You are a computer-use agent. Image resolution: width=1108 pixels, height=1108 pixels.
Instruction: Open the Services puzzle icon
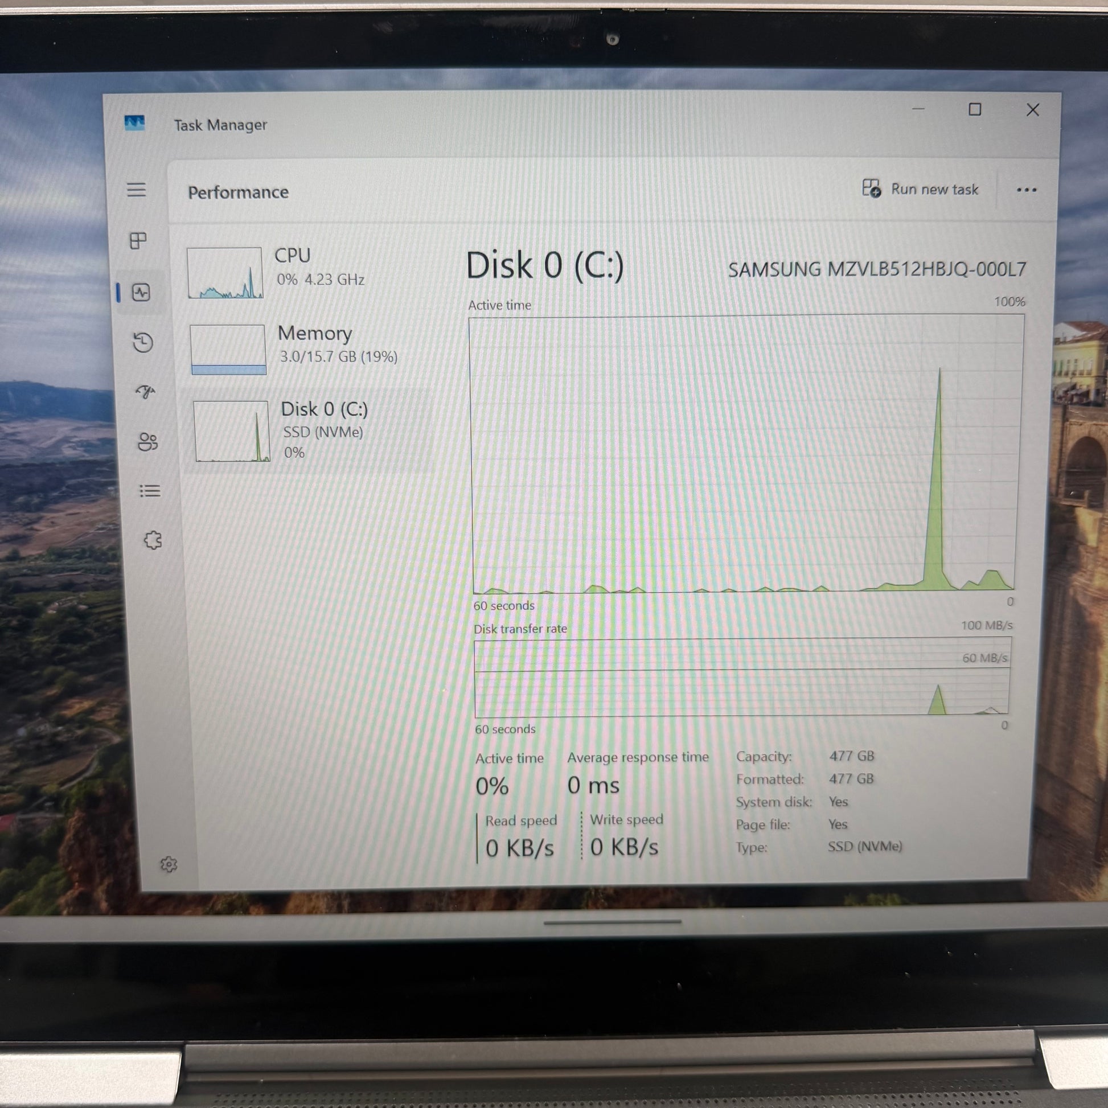click(x=153, y=540)
